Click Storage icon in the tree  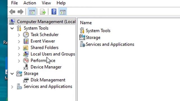[x=19, y=74]
